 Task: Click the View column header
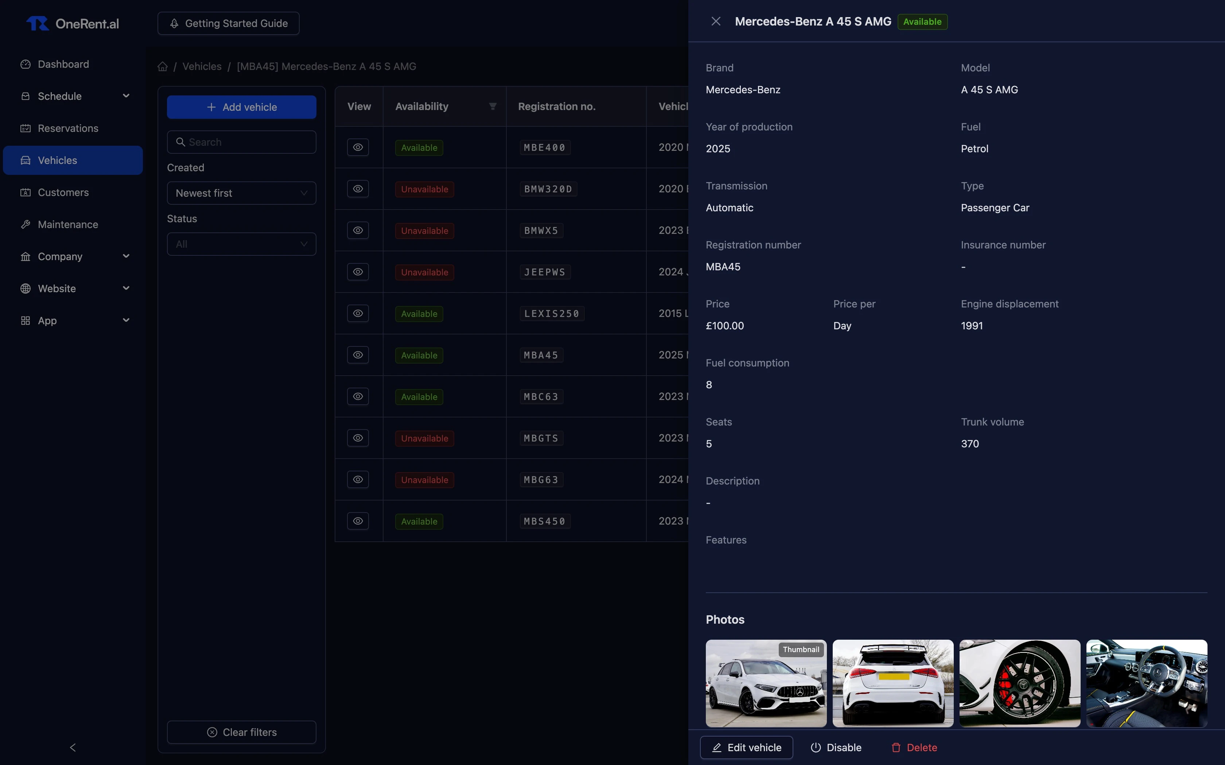pos(359,106)
